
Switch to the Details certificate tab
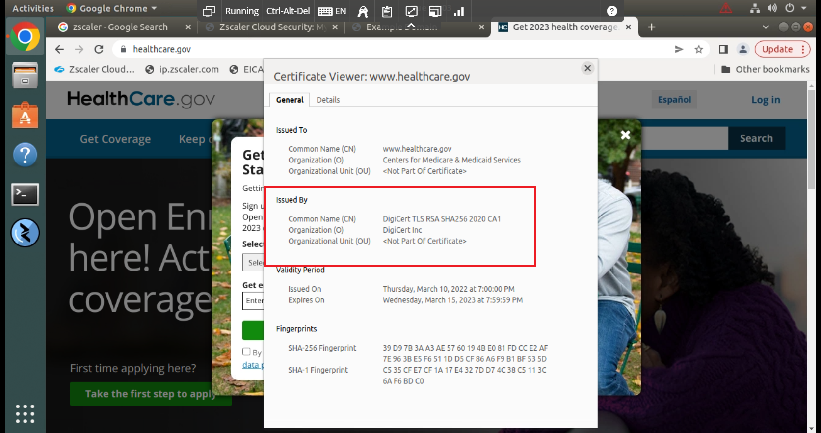click(328, 100)
